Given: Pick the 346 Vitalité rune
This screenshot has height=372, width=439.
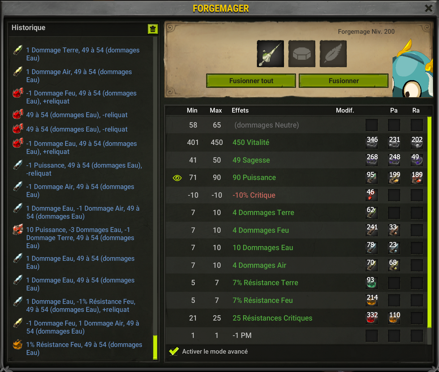Looking at the screenshot, I should click(372, 143).
